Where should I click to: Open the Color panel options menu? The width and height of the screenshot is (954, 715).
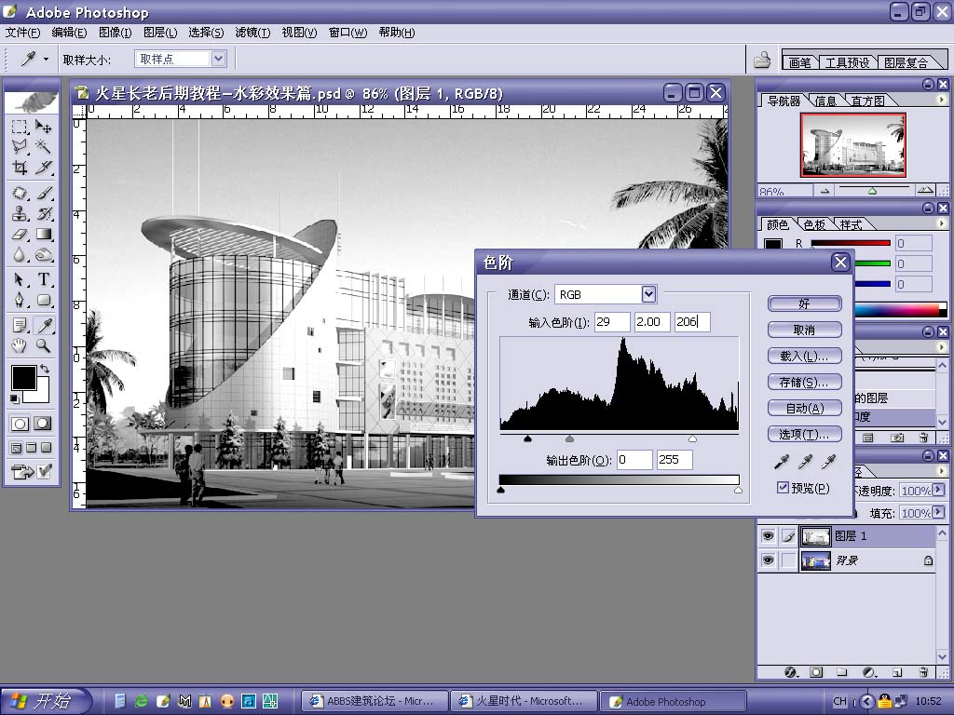pos(941,223)
